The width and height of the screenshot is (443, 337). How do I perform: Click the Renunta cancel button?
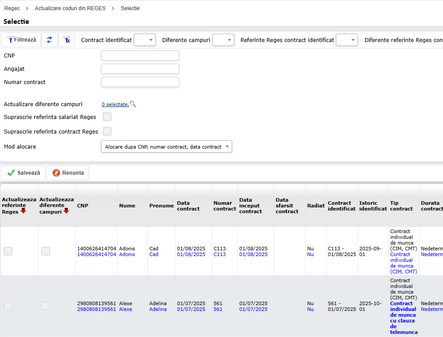tap(68, 173)
